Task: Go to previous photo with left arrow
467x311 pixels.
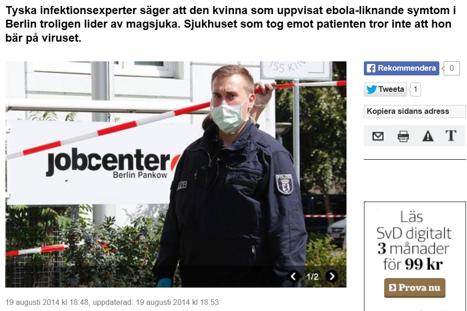Action: pos(293,276)
